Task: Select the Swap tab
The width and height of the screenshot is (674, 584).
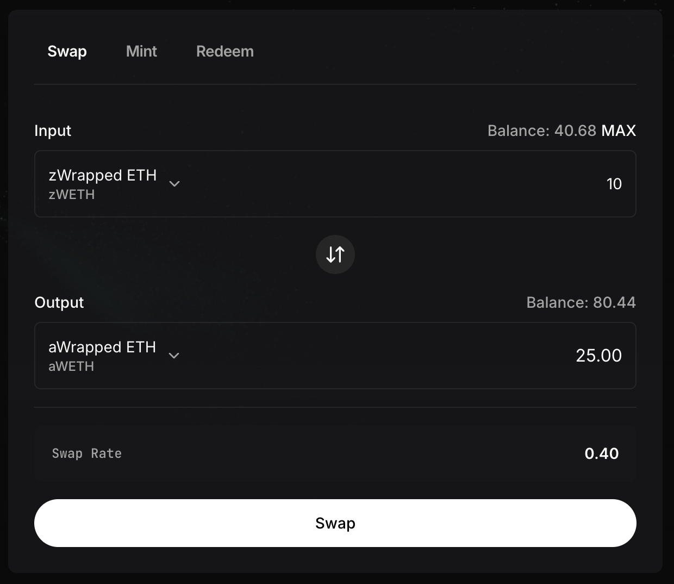Action: 67,51
